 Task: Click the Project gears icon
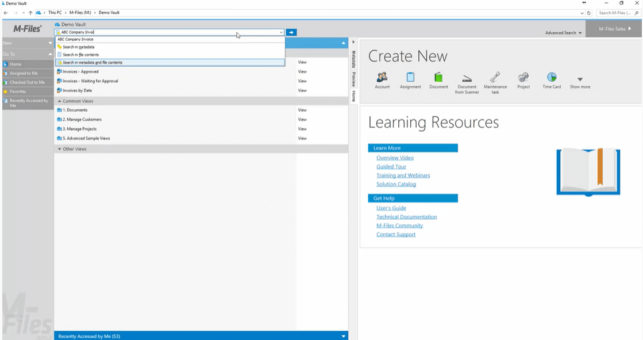click(523, 78)
